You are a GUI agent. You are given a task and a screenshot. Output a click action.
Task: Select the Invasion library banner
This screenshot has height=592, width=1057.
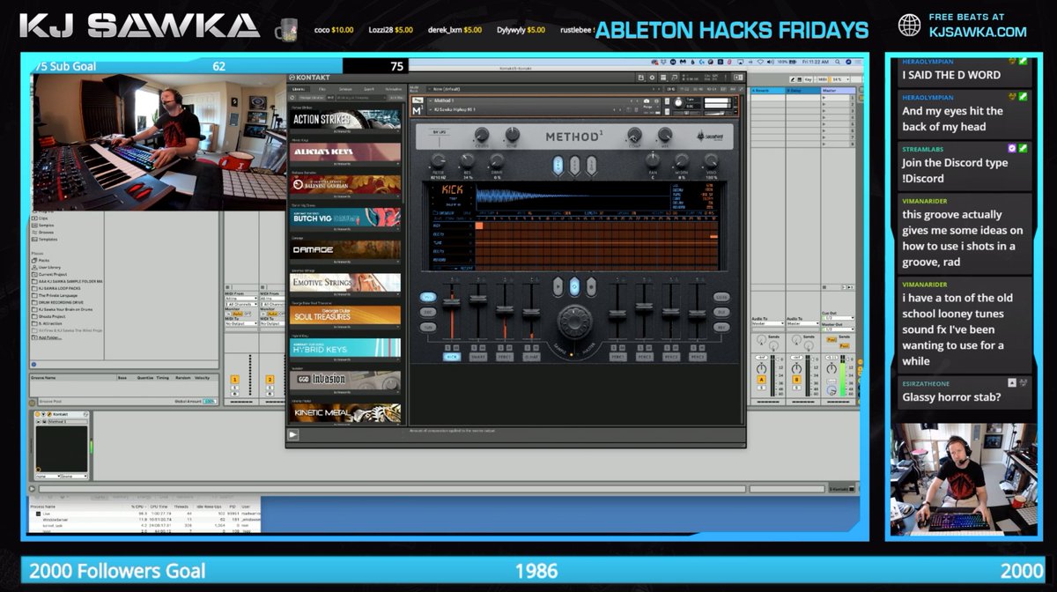click(345, 380)
